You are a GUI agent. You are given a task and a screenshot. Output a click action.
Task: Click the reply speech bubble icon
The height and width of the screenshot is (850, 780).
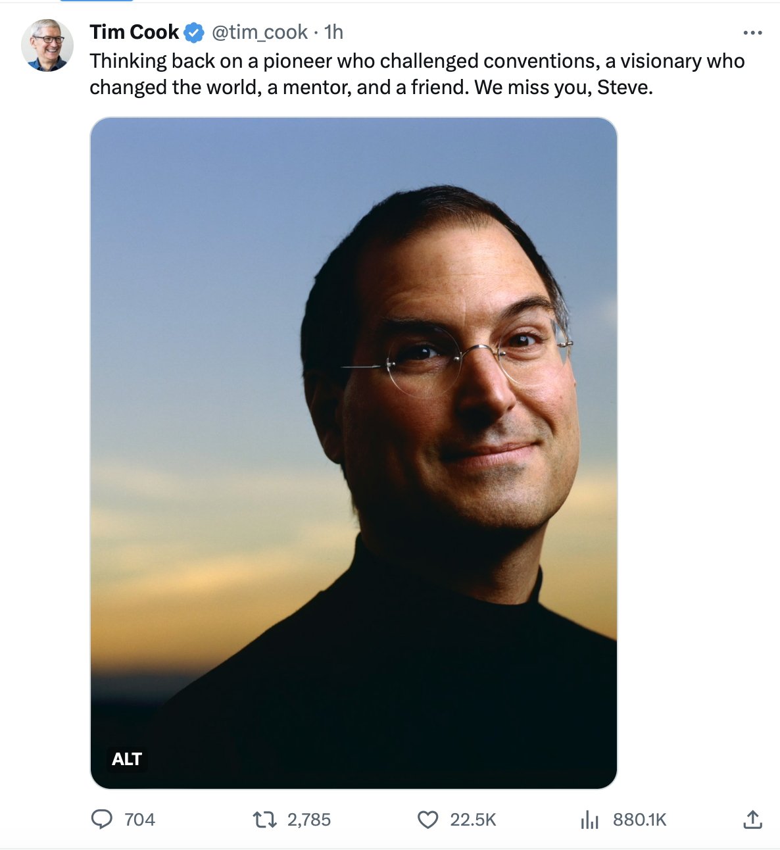[101, 819]
